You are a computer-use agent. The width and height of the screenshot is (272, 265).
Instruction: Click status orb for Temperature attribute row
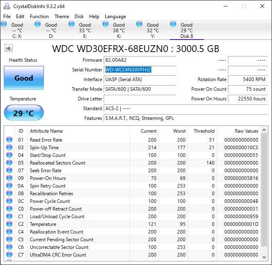point(9,224)
